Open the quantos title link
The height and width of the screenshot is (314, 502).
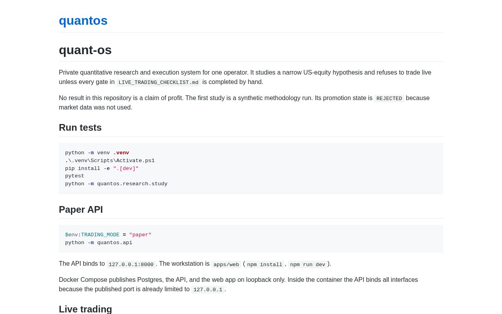pyautogui.click(x=83, y=20)
